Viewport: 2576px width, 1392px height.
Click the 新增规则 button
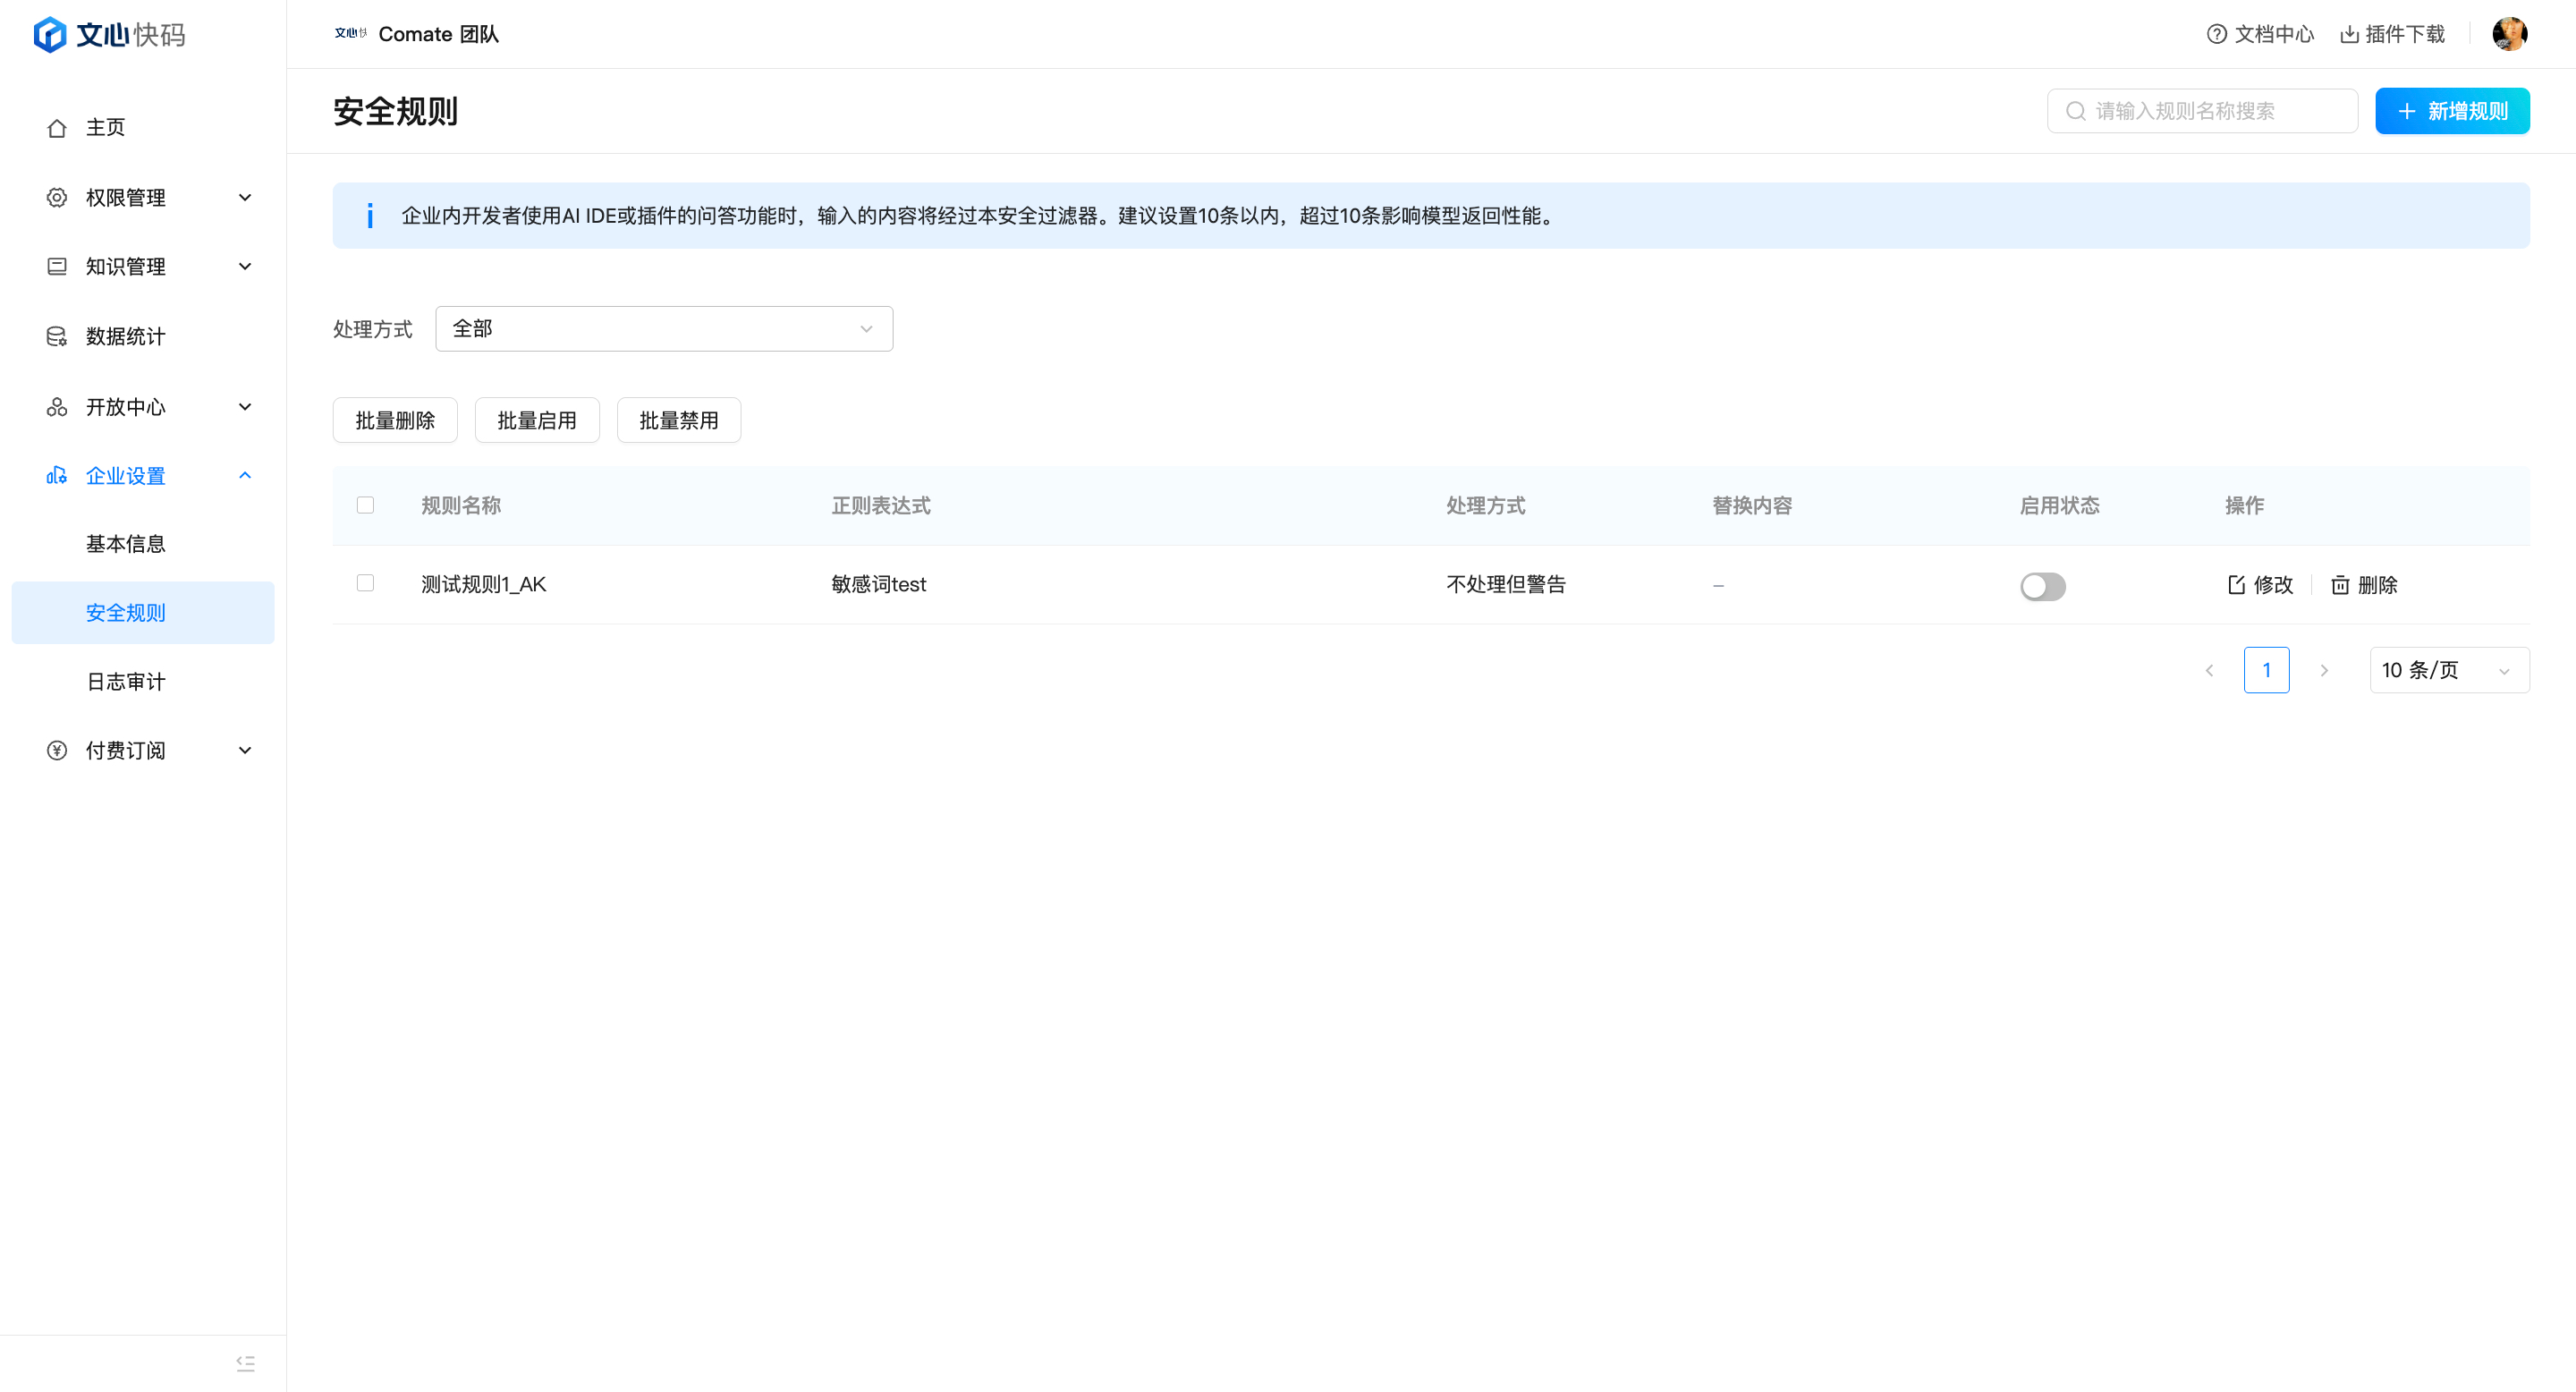click(2451, 111)
